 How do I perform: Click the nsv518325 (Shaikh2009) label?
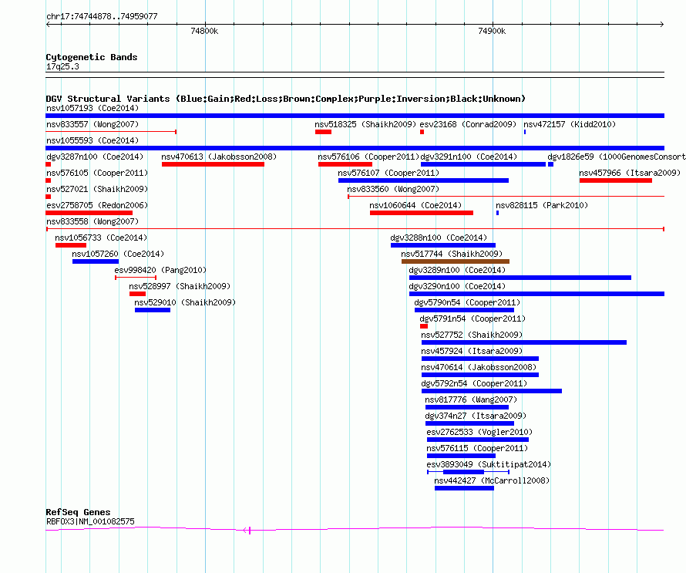pos(365,124)
